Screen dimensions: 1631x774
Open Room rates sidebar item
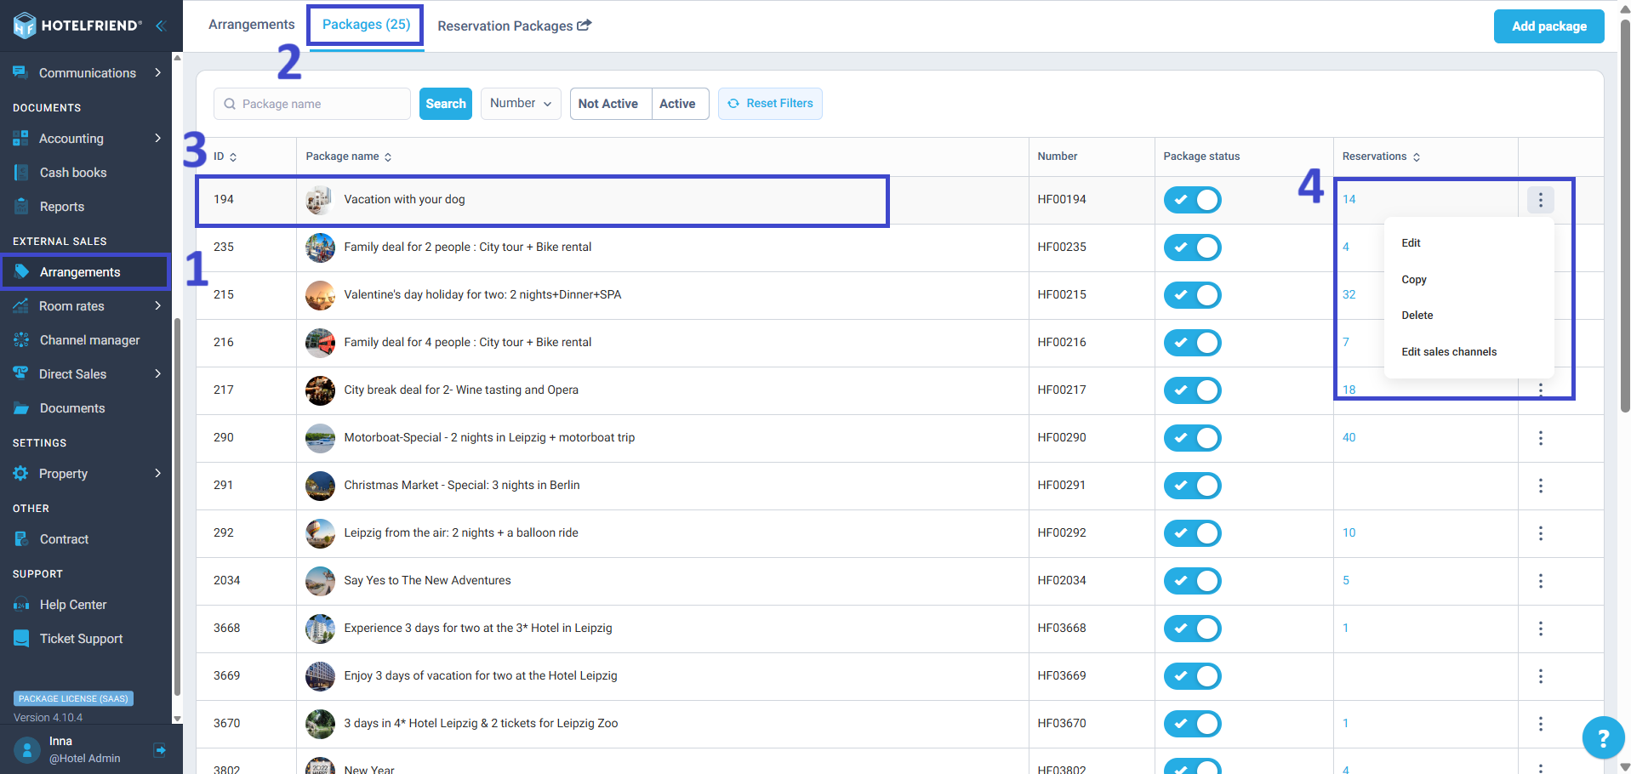[x=71, y=306]
